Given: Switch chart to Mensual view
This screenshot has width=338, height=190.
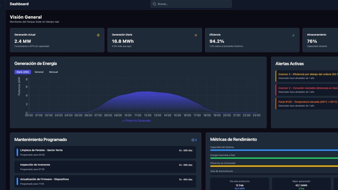Looking at the screenshot, I should pyautogui.click(x=53, y=72).
